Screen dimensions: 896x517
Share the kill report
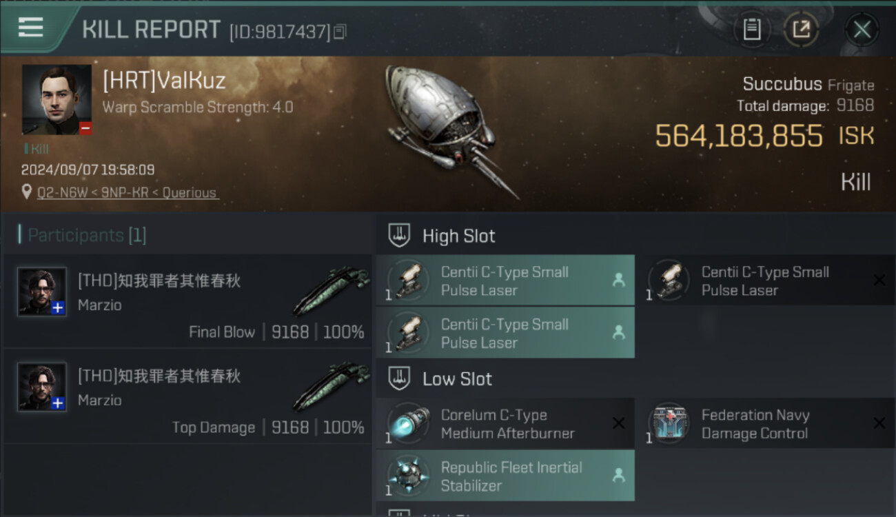801,30
